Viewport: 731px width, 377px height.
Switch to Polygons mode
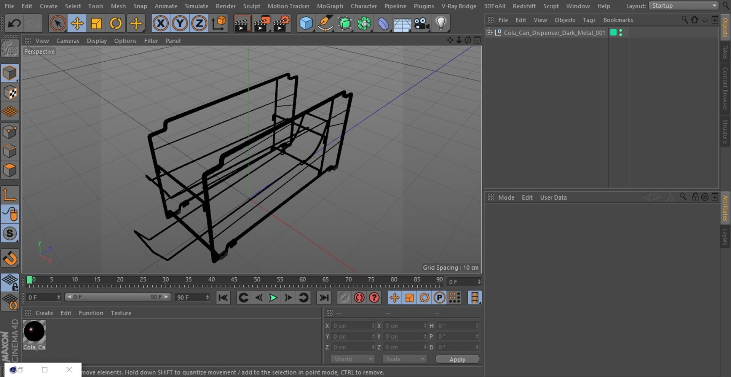[x=10, y=170]
